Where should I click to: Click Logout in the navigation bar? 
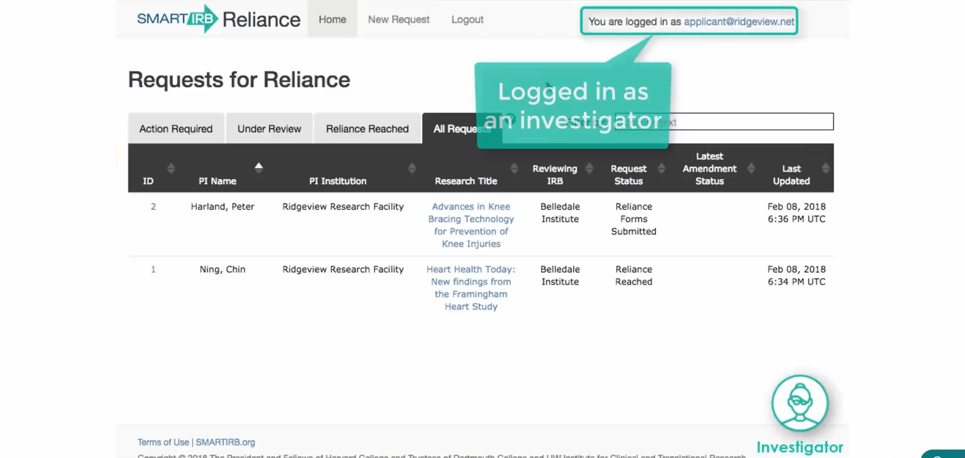pos(467,19)
